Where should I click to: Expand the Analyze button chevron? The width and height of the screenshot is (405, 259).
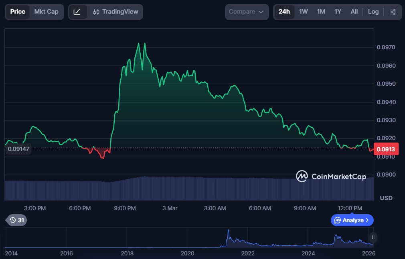[x=367, y=220]
